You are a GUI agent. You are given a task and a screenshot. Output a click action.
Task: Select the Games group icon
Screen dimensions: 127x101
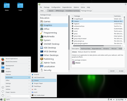pos(42,21)
